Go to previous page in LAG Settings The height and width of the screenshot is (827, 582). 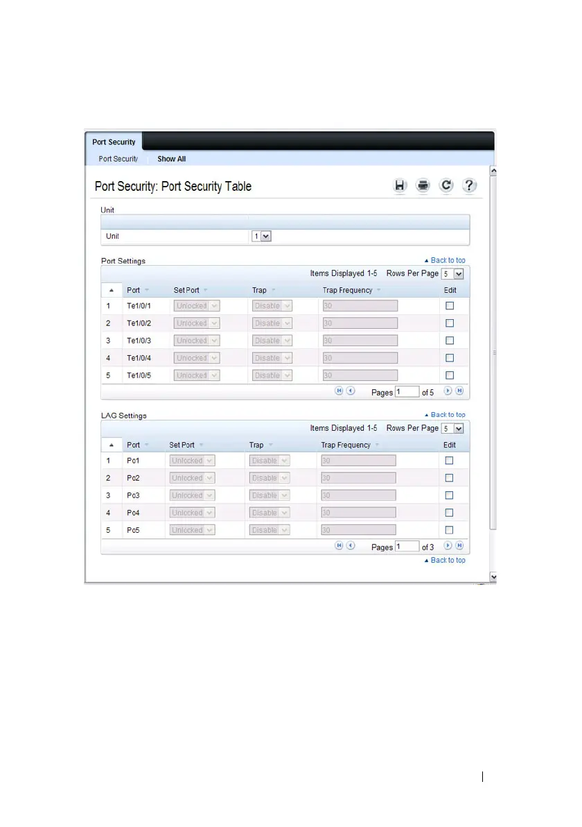click(351, 546)
